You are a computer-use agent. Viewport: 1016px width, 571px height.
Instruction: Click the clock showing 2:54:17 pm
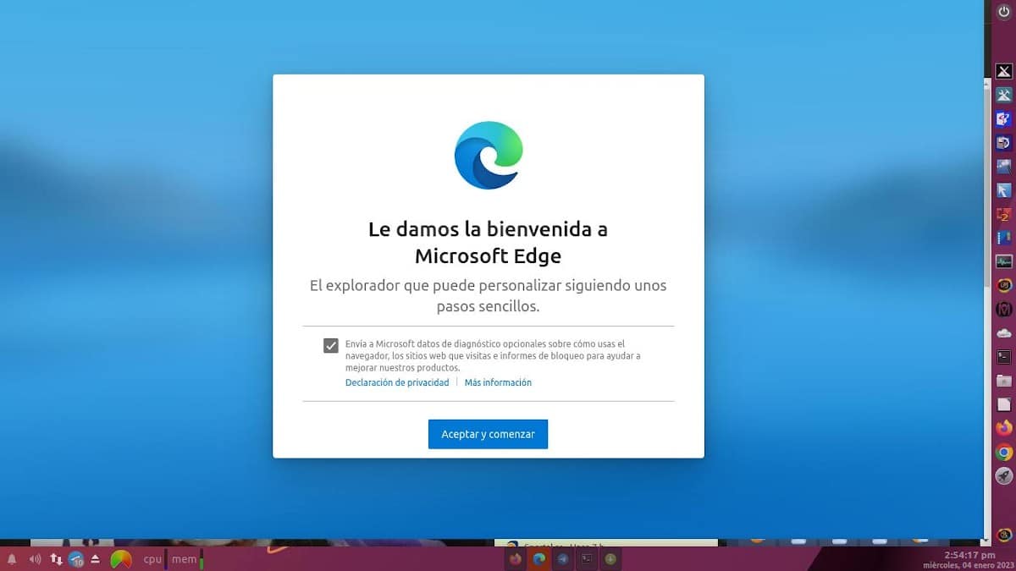[969, 557]
